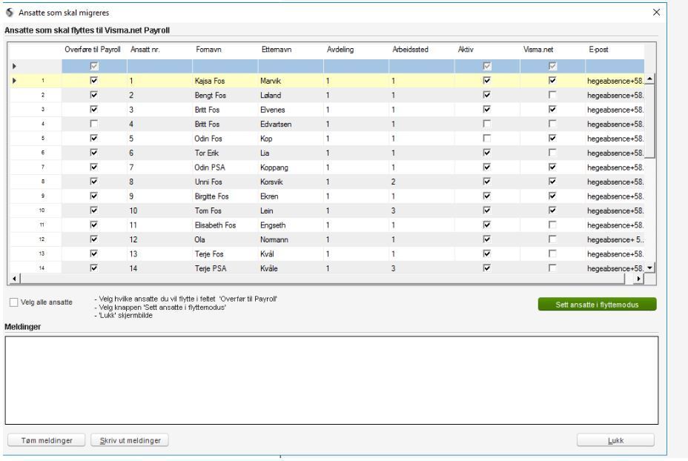
Task: Uncheck Visma.net for Britt Fos Elvenes
Action: tap(552, 109)
